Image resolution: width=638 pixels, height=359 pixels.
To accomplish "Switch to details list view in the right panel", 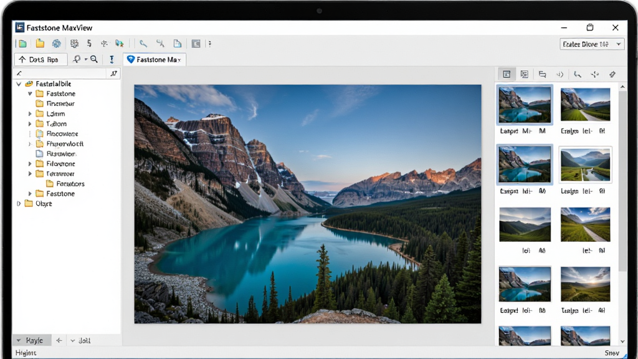I will pyautogui.click(x=525, y=74).
